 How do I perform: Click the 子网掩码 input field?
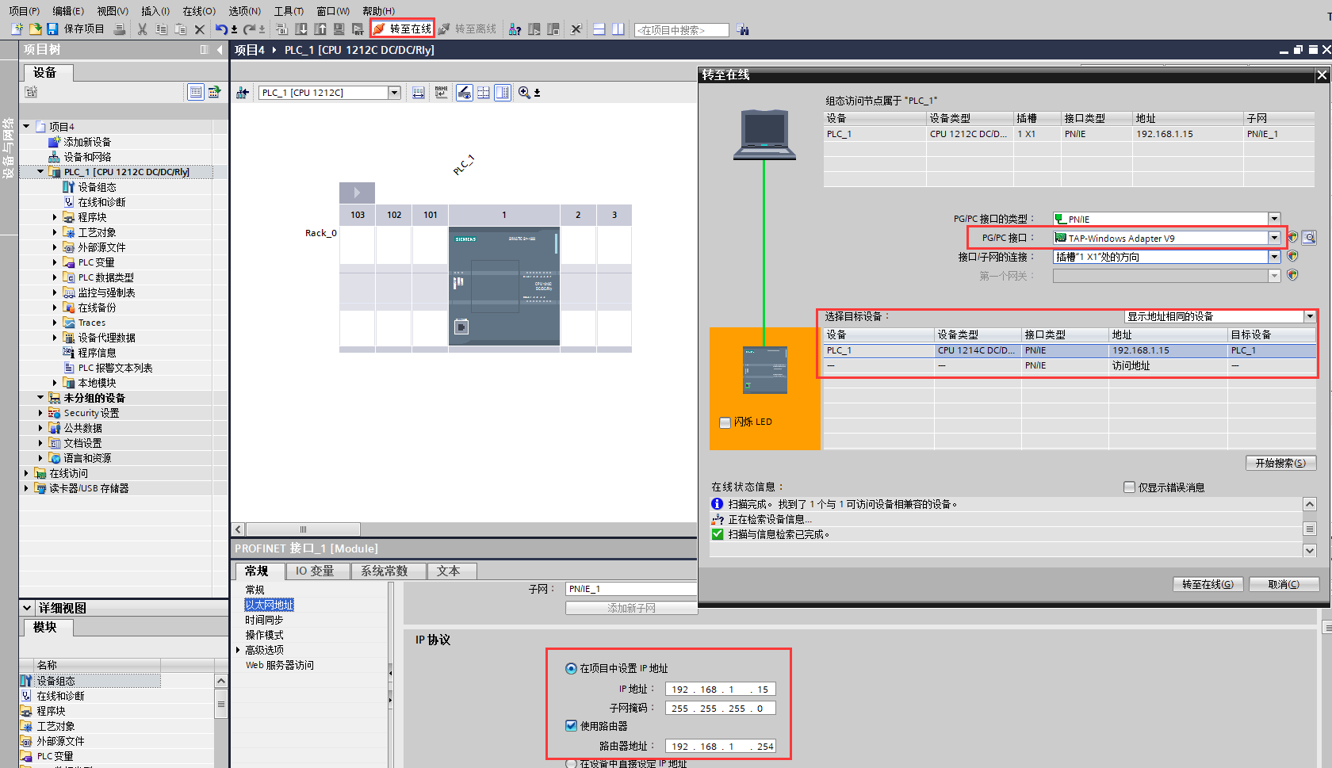pyautogui.click(x=720, y=709)
